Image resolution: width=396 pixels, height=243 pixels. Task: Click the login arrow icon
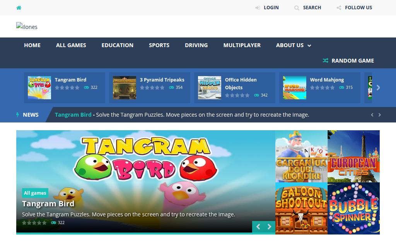click(257, 8)
